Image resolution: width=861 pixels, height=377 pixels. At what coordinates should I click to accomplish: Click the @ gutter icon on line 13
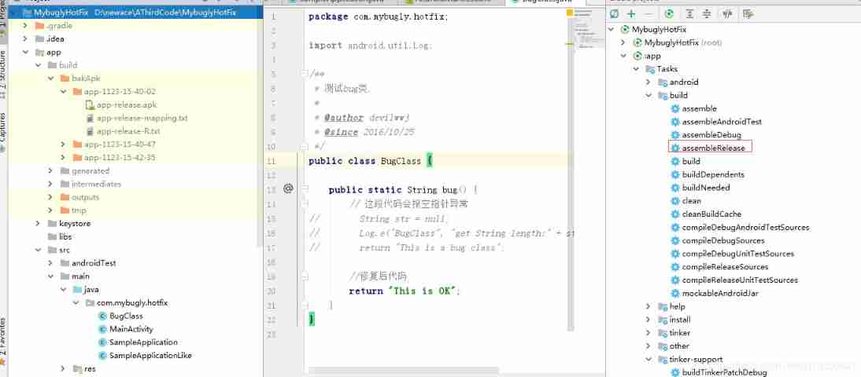(288, 188)
